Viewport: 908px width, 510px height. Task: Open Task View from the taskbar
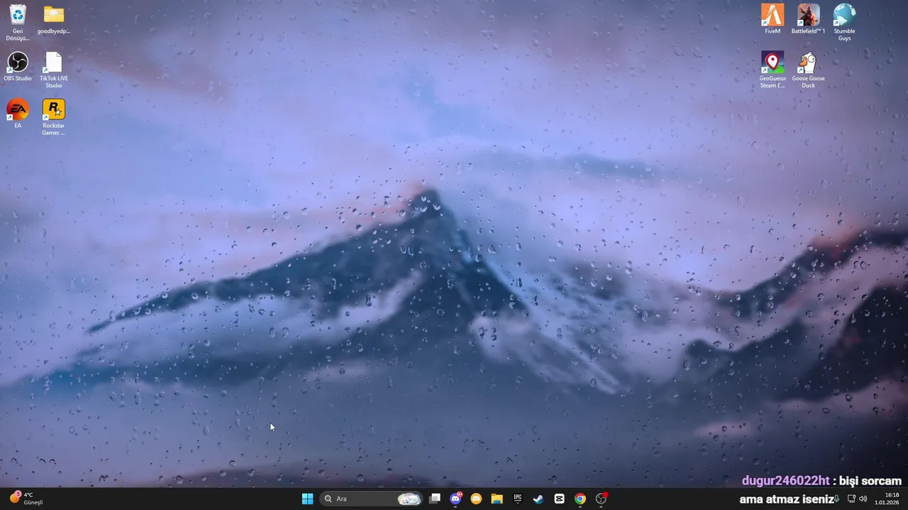point(435,499)
